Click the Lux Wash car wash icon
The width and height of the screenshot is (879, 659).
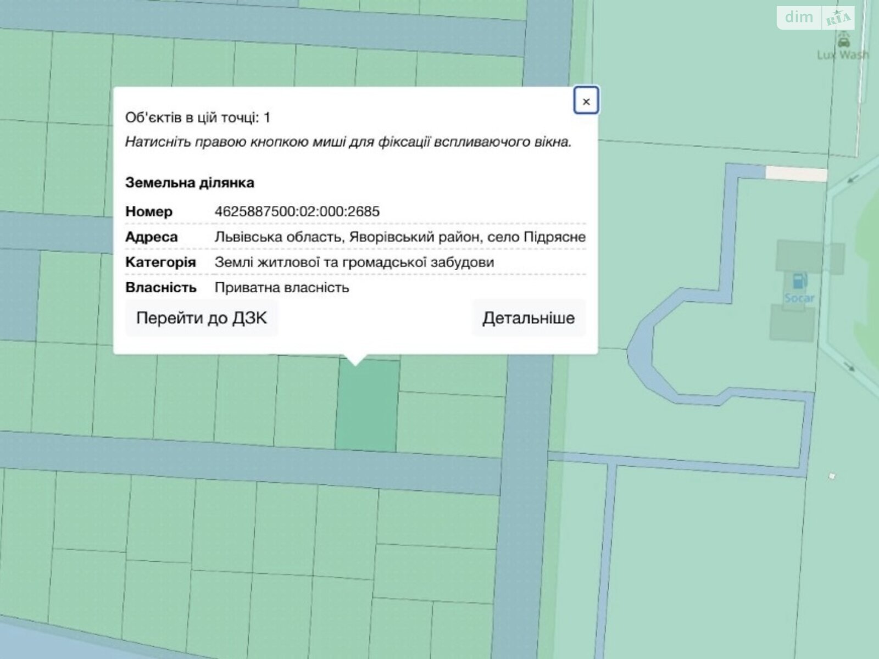pos(843,40)
